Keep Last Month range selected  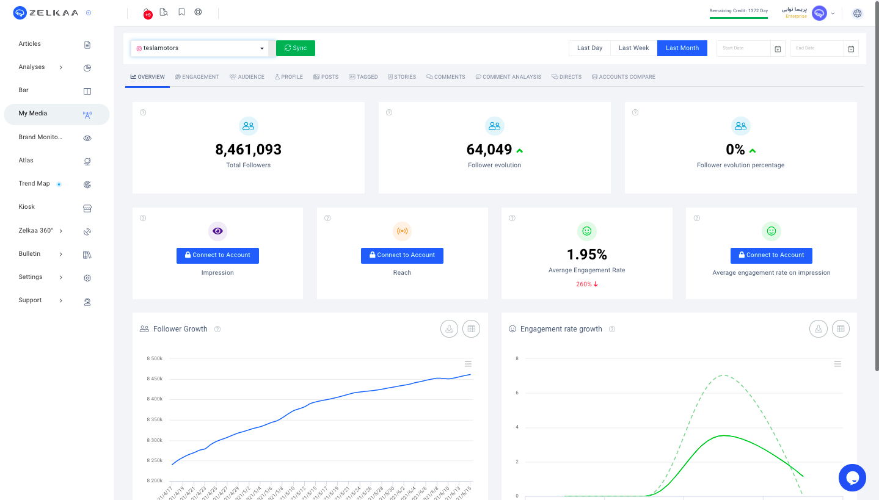(682, 48)
